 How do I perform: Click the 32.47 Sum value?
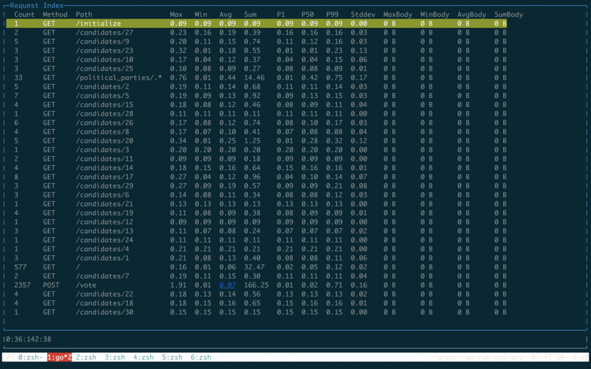(x=255, y=268)
